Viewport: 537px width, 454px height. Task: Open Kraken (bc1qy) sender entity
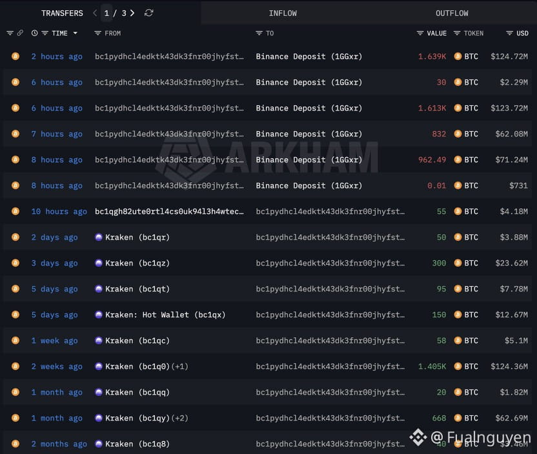click(137, 418)
